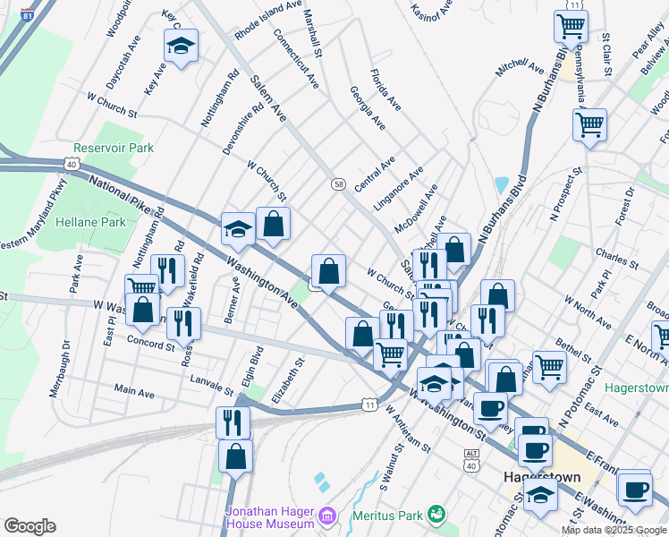Screen dimensions: 669x537
Task: Click the Route 58 shield on Salem Ave
Action: (x=338, y=184)
